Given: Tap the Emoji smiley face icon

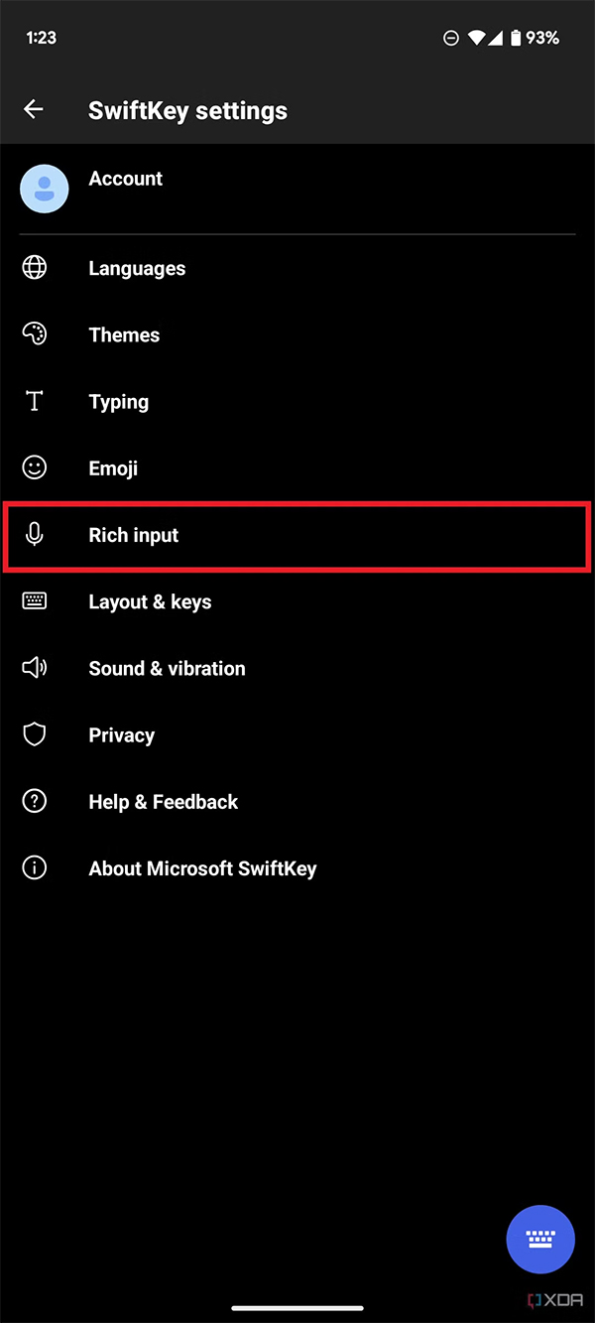Looking at the screenshot, I should click(35, 466).
